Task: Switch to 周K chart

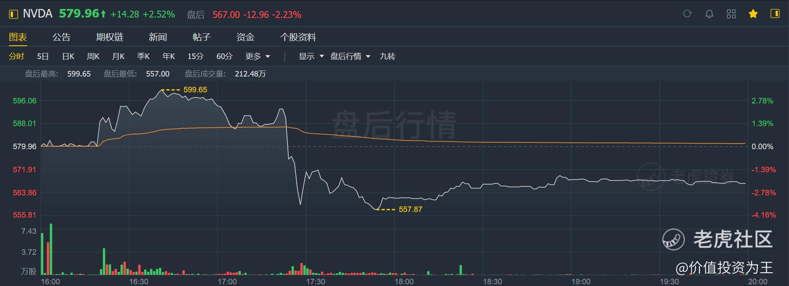Action: (93, 56)
